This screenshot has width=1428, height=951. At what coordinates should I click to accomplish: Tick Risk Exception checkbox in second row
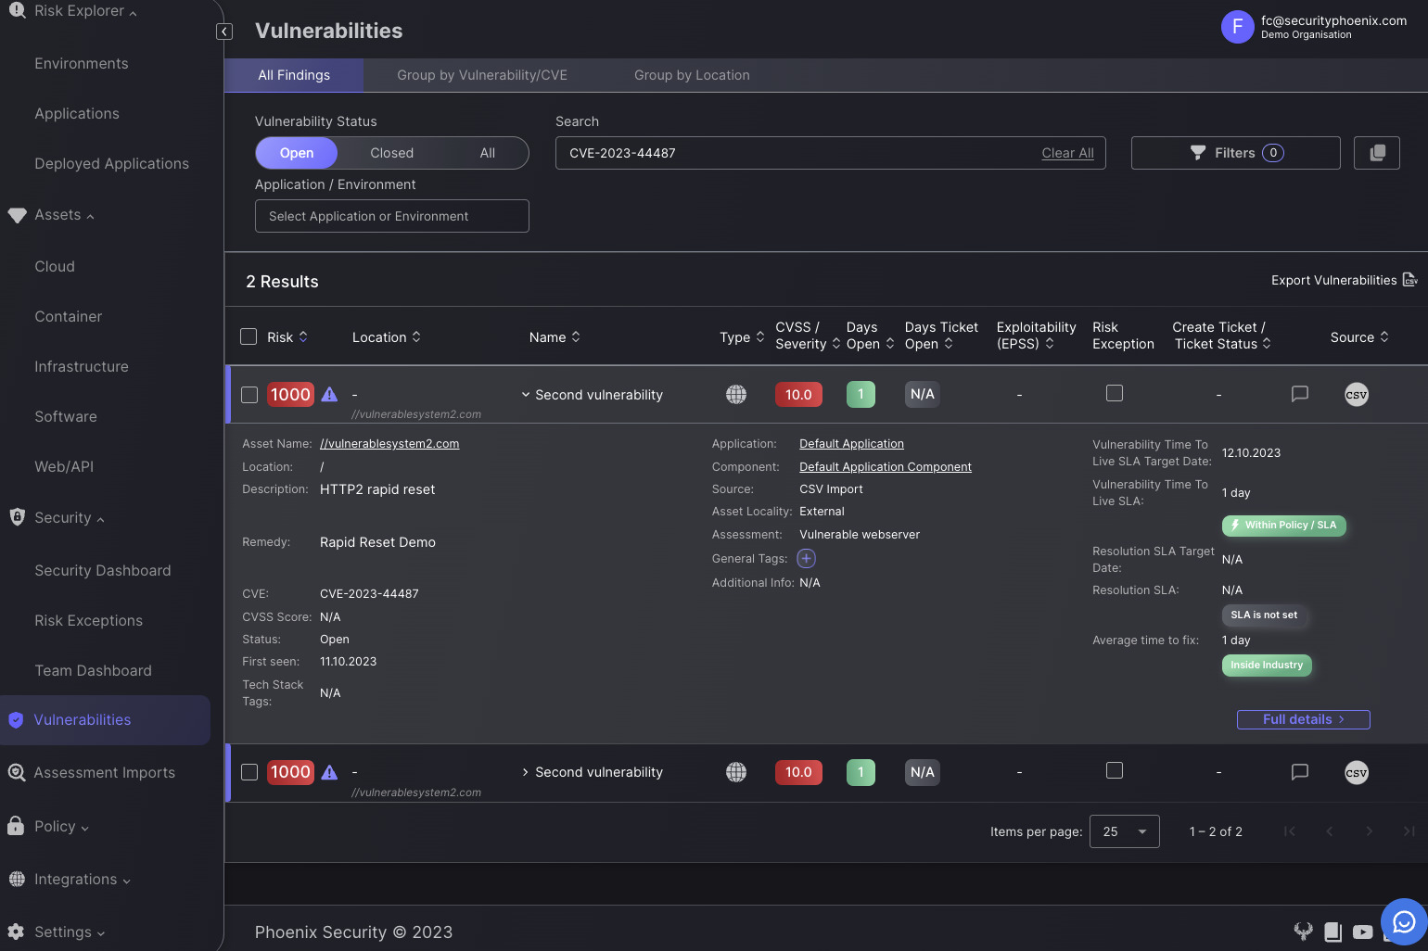(1115, 770)
